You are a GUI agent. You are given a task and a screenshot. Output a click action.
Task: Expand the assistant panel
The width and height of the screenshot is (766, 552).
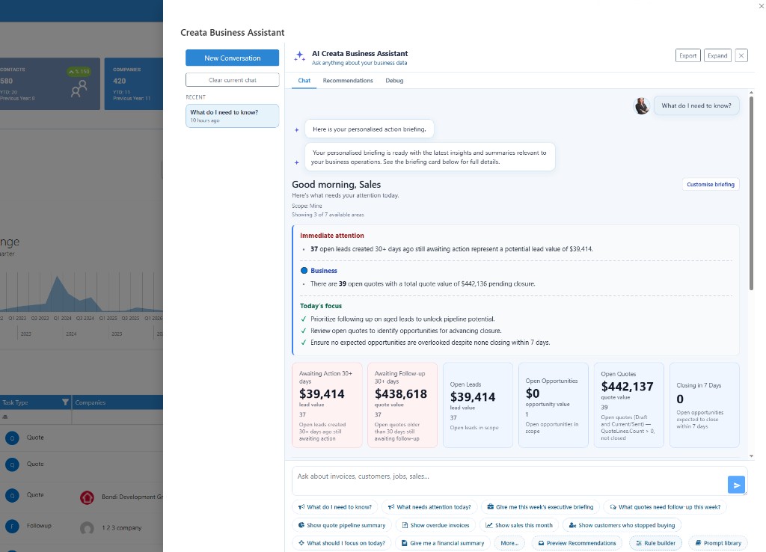(x=717, y=55)
